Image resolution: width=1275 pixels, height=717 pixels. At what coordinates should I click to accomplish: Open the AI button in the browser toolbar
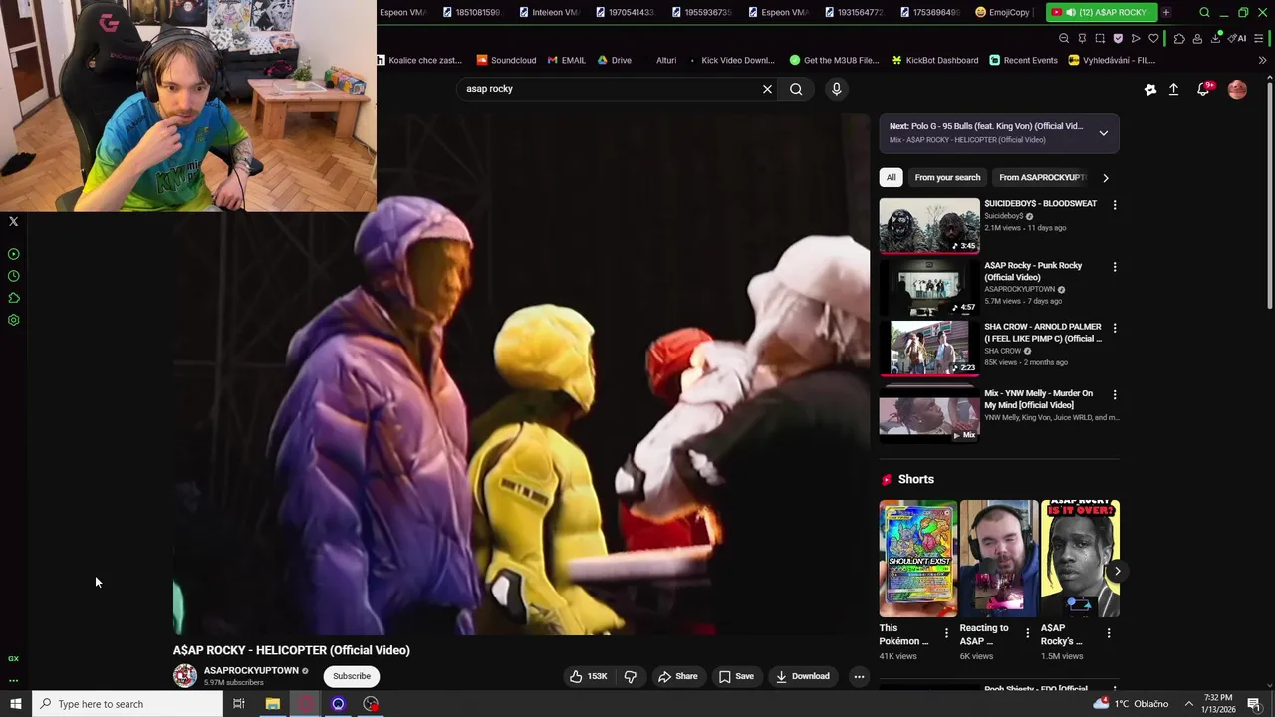[1237, 38]
